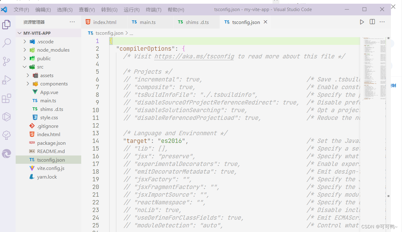Open Extensions view in activity bar

[x=6, y=98]
